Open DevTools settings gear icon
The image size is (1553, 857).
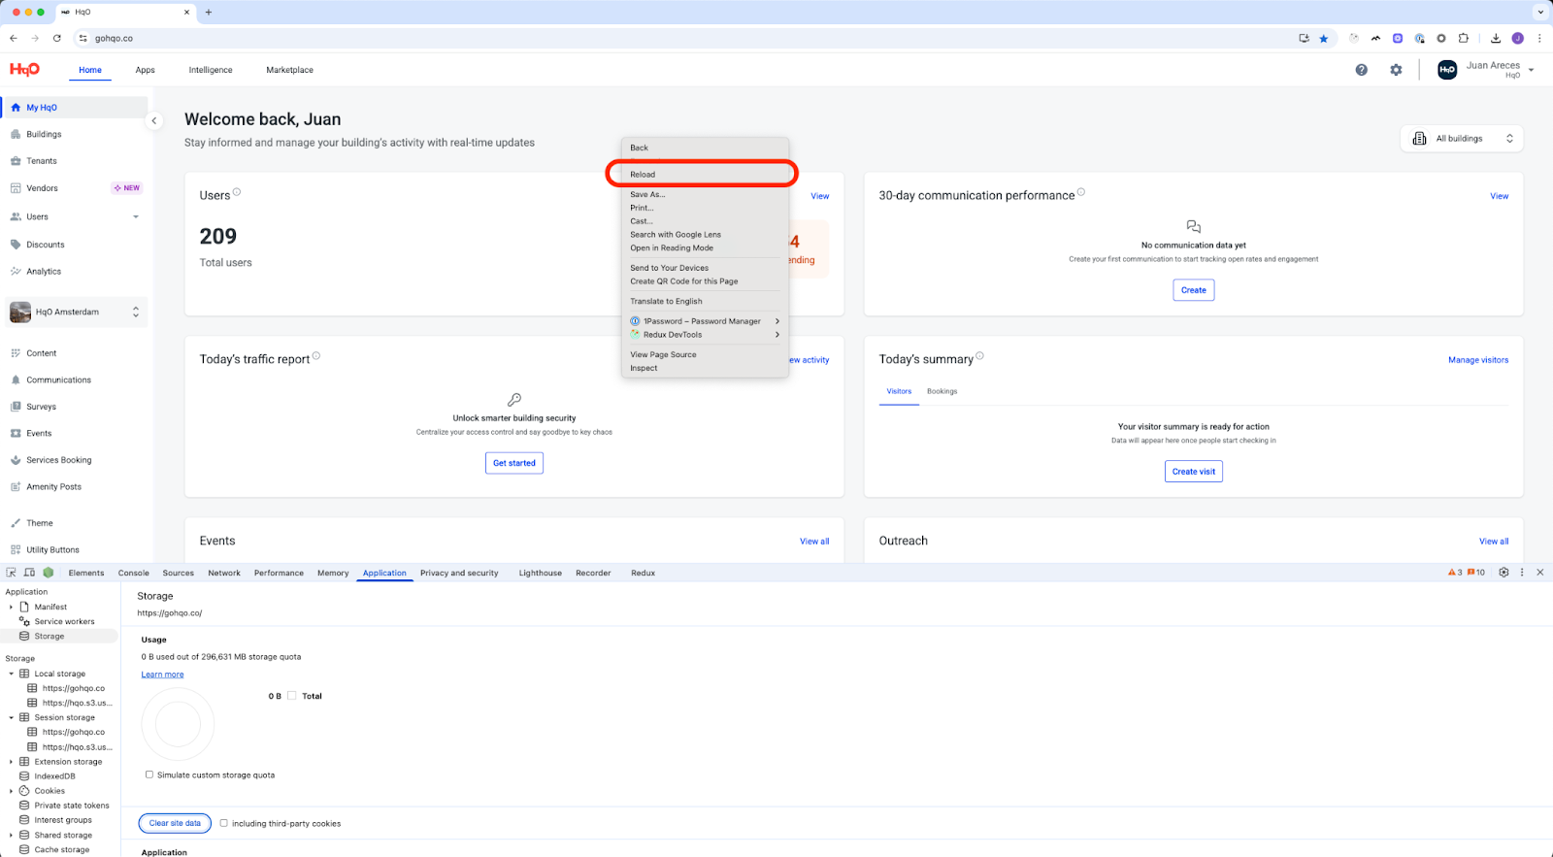pyautogui.click(x=1503, y=573)
